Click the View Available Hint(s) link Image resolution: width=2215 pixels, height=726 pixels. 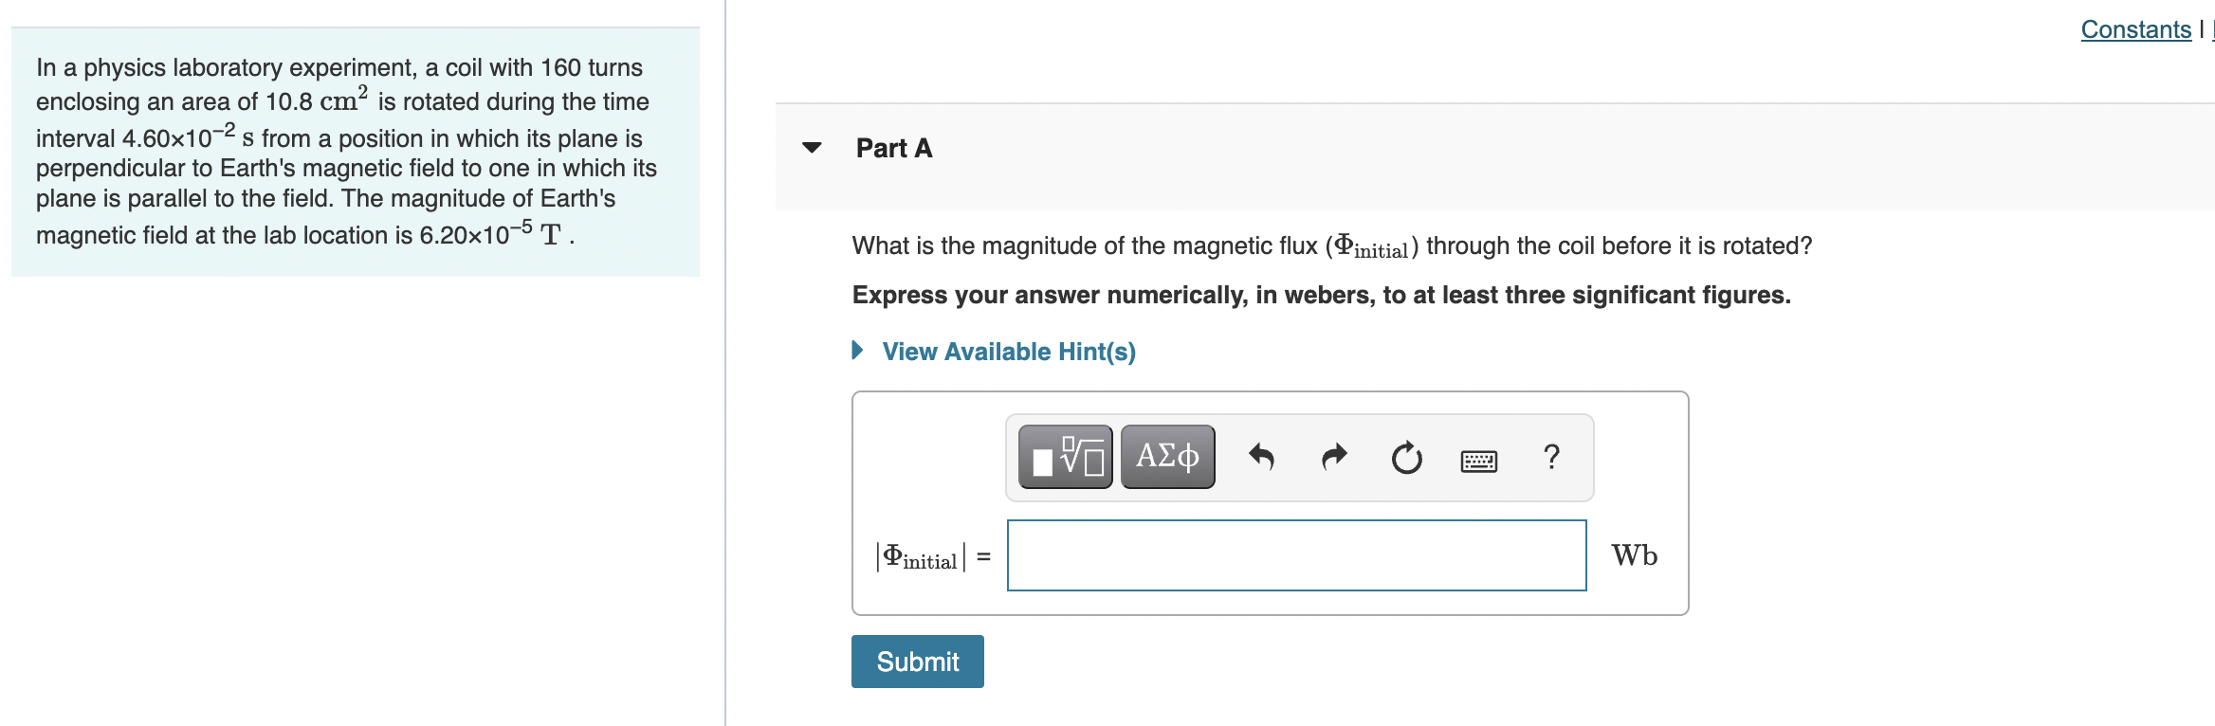pyautogui.click(x=1008, y=351)
